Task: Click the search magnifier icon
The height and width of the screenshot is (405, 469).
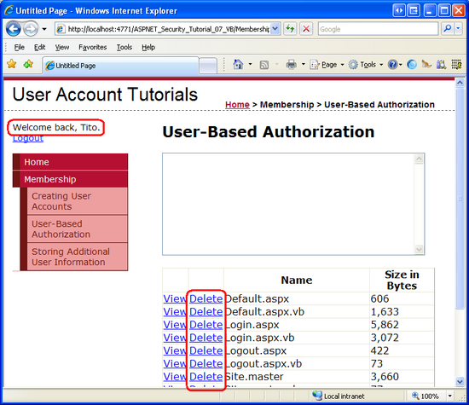Action: pos(447,29)
